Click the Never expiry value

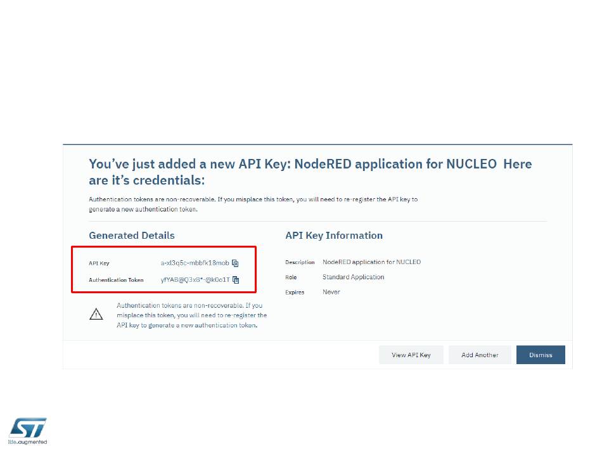(x=331, y=292)
